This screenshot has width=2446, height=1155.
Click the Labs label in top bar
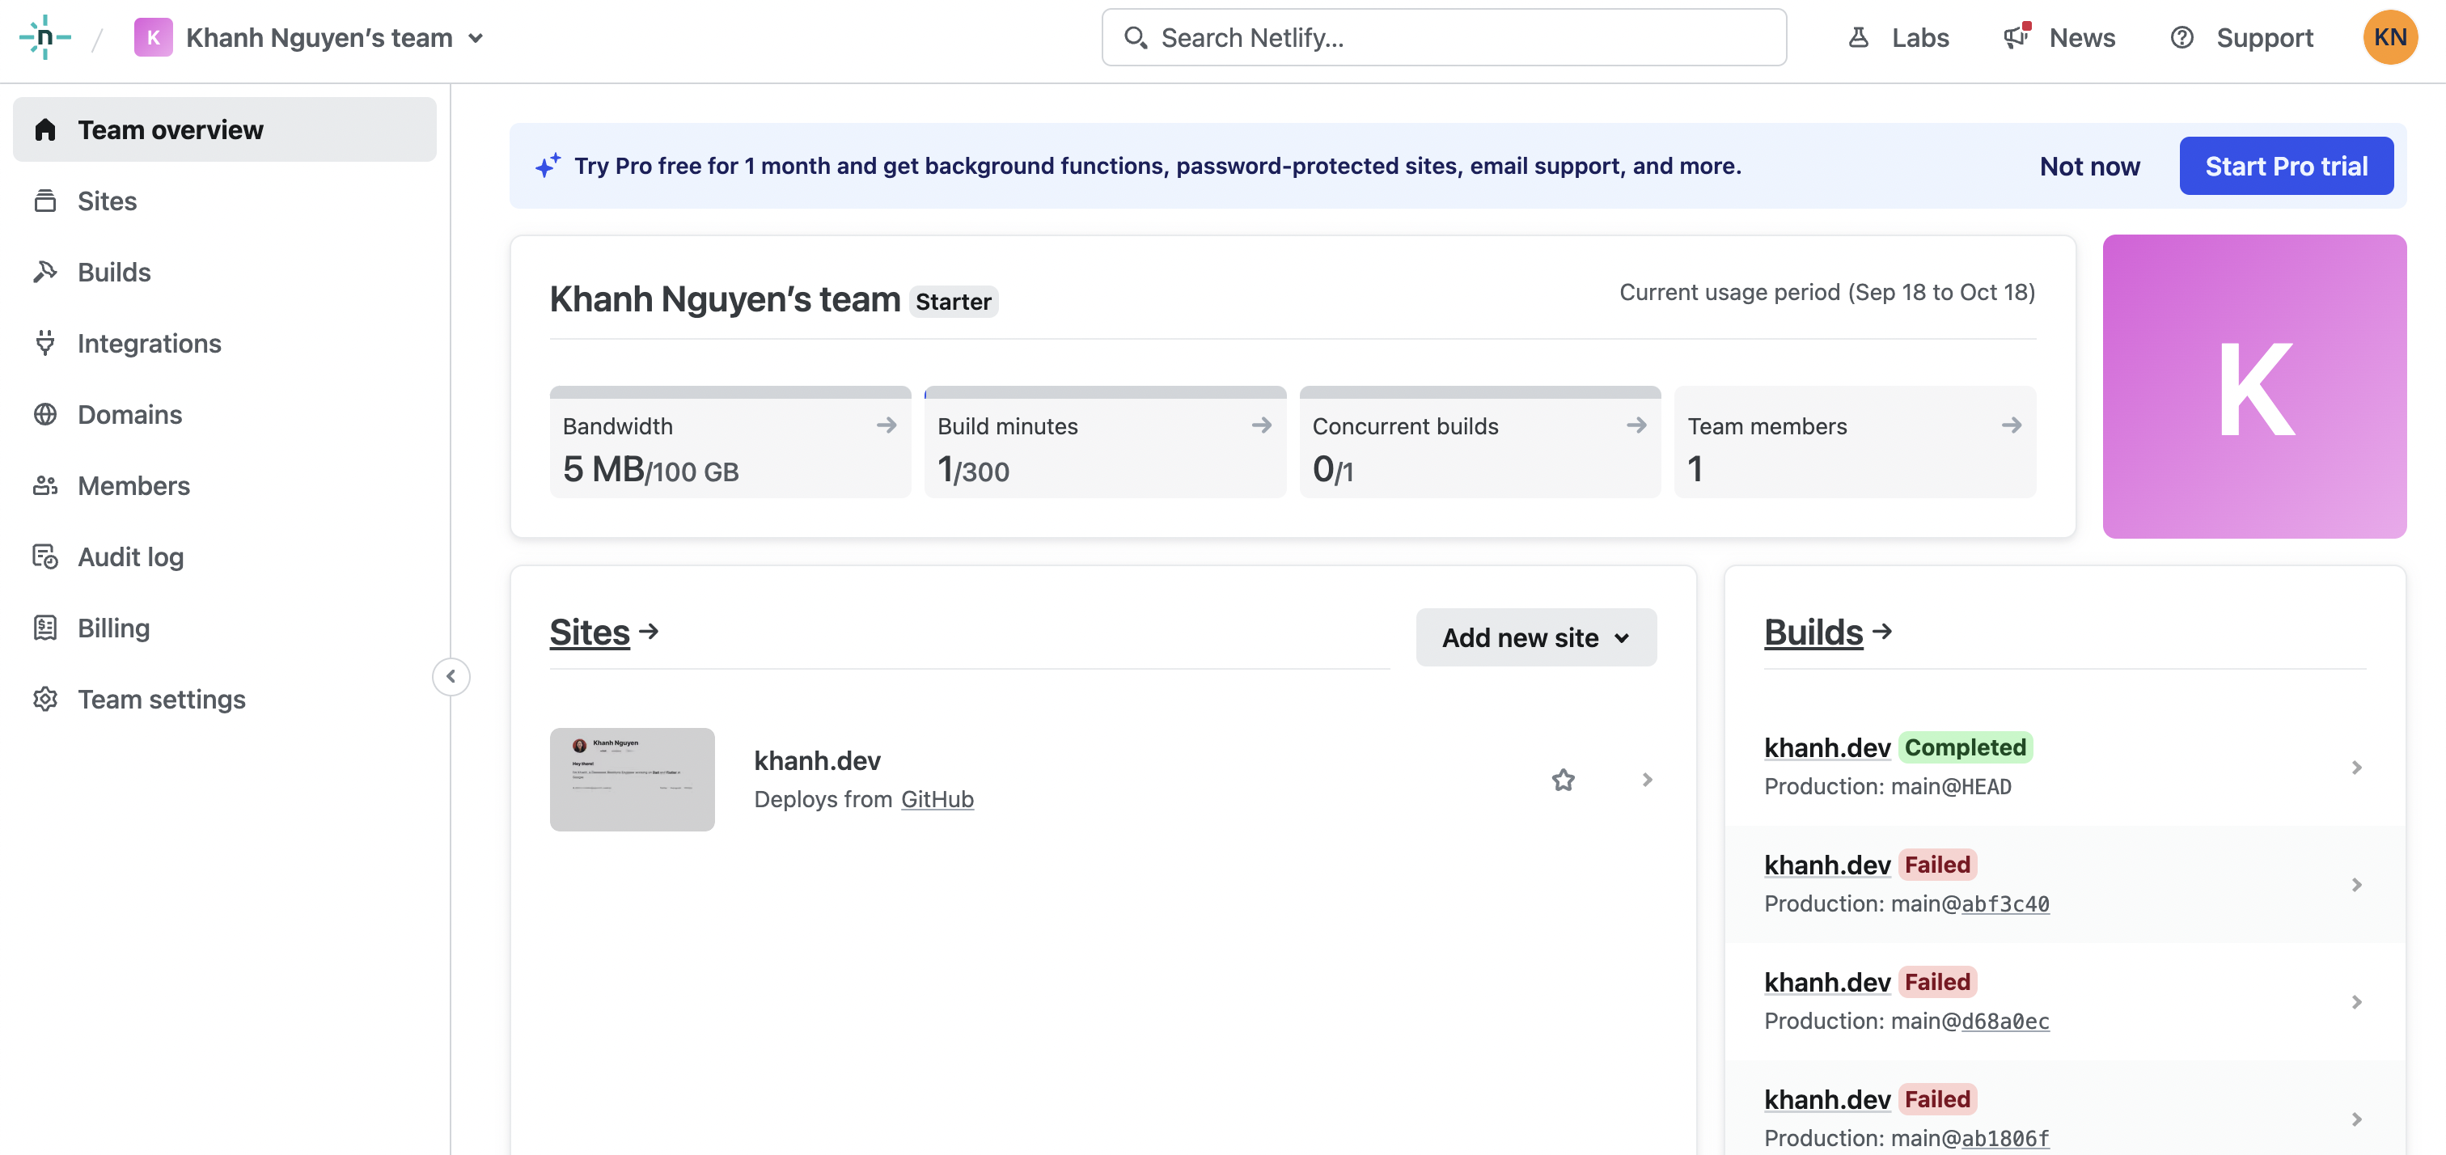coord(1920,38)
